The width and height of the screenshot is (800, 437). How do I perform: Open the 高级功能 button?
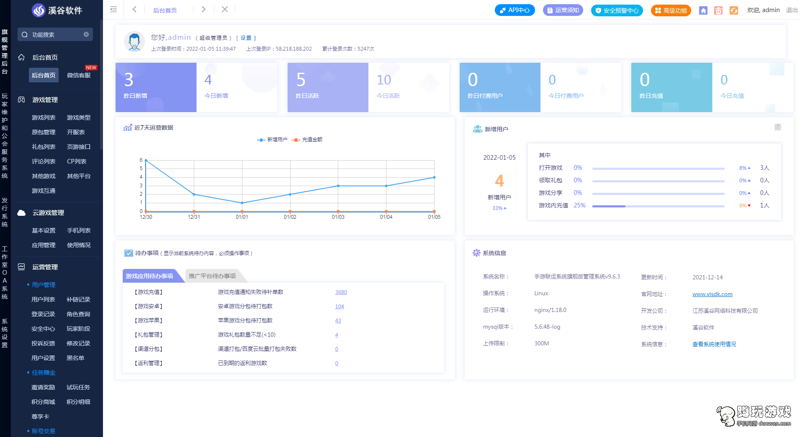671,10
